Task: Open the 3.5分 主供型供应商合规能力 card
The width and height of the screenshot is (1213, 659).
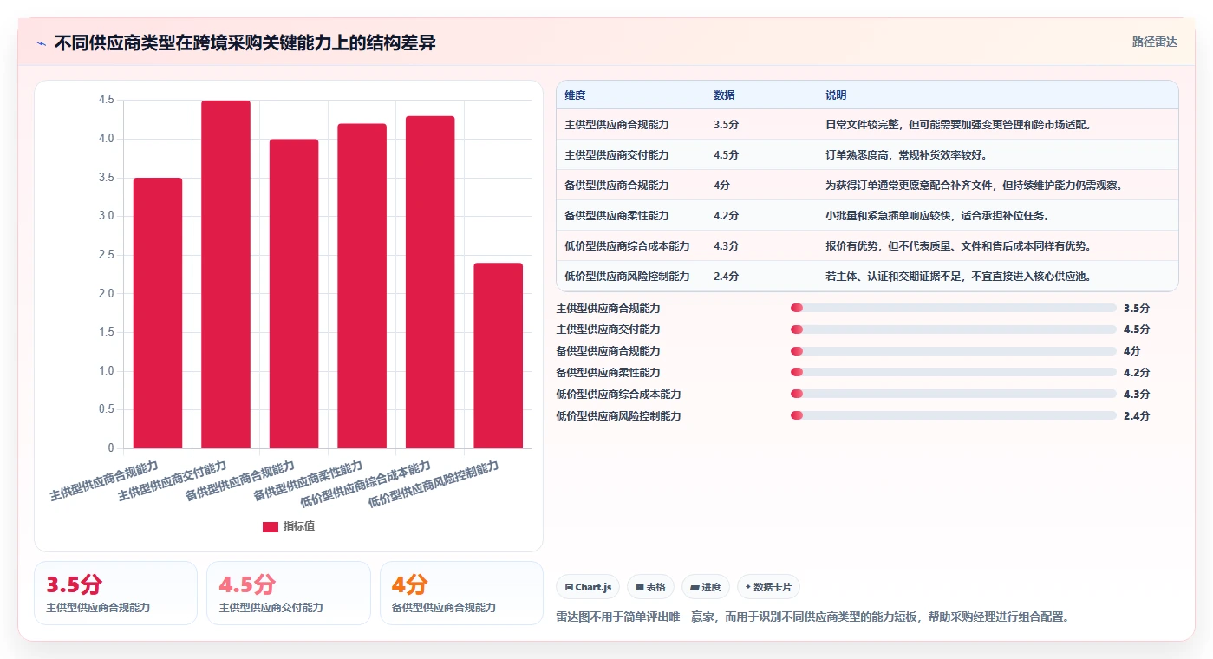Action: click(115, 593)
